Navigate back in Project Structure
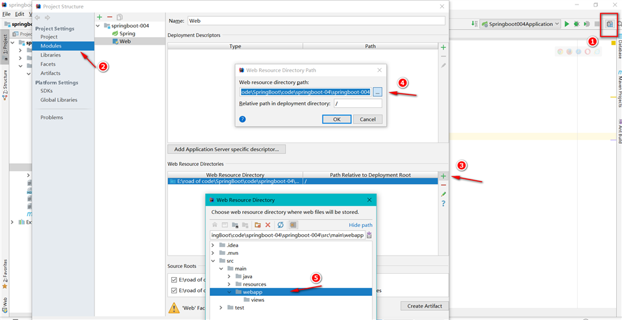 [38, 18]
